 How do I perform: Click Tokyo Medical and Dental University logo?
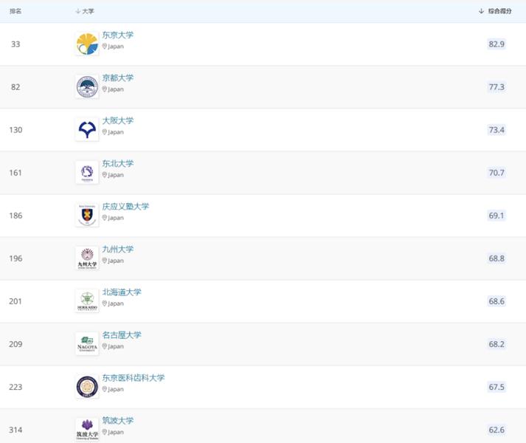87,387
